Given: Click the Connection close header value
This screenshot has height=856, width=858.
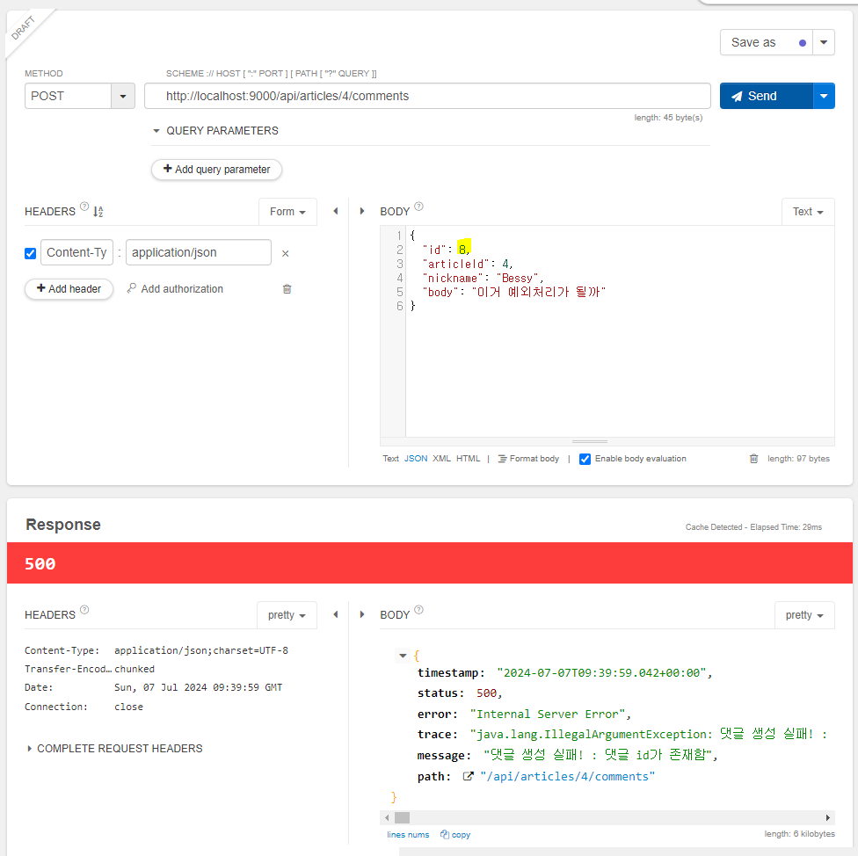Looking at the screenshot, I should point(128,707).
